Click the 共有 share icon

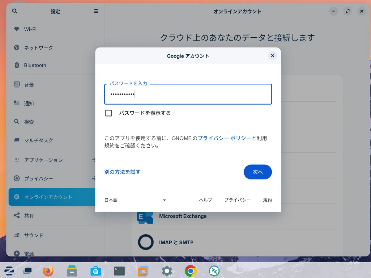coord(17,216)
